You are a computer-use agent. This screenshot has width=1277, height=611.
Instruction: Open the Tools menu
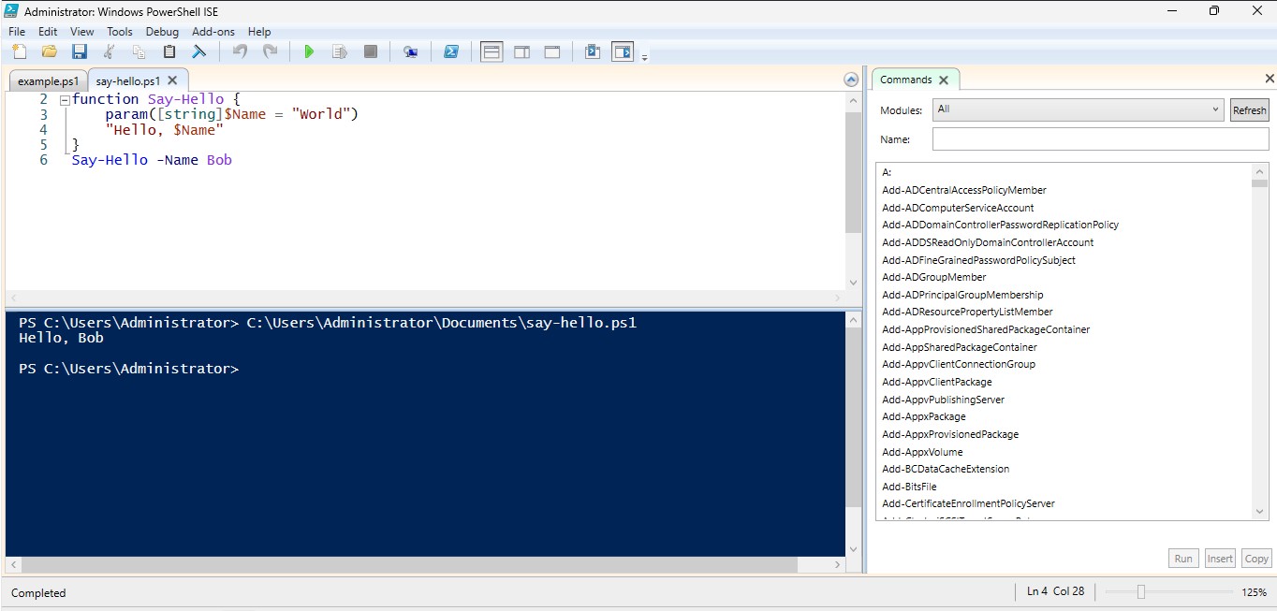120,32
